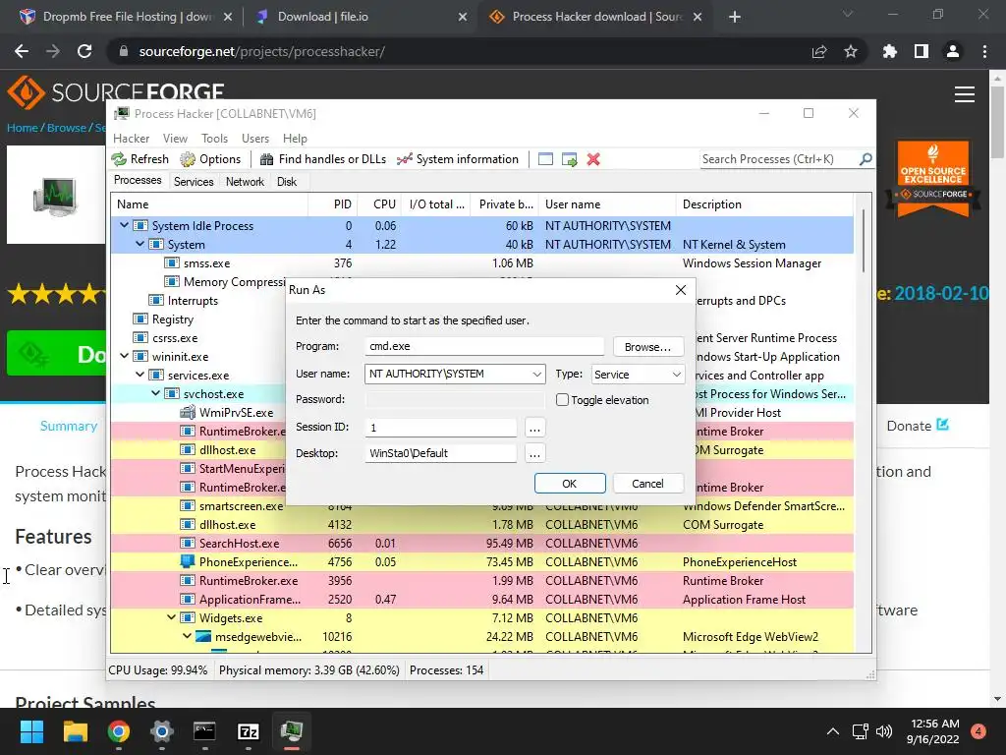Collapse the svchost.exe tree node
Screen dimensions: 1006x755
pos(156,393)
